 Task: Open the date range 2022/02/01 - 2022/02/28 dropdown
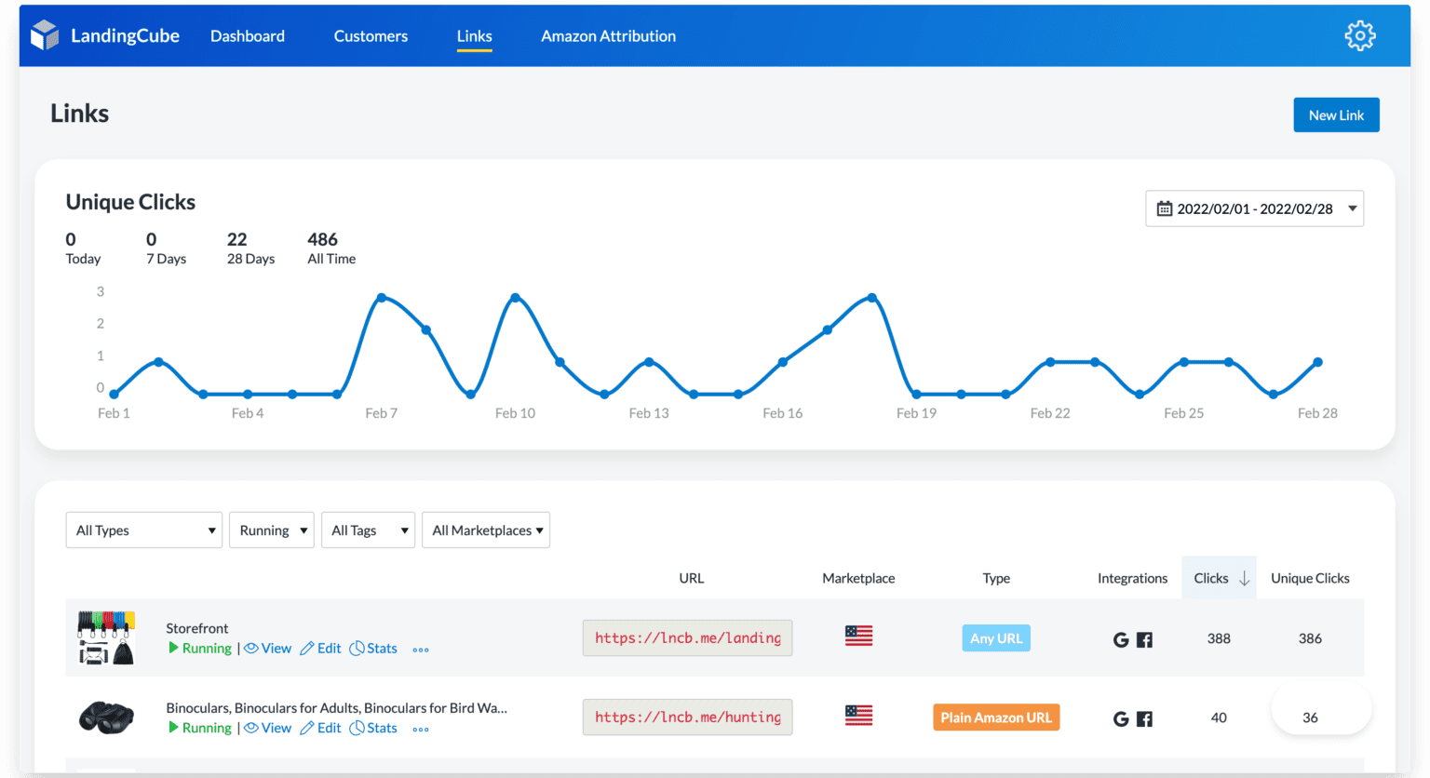pyautogui.click(x=1254, y=208)
